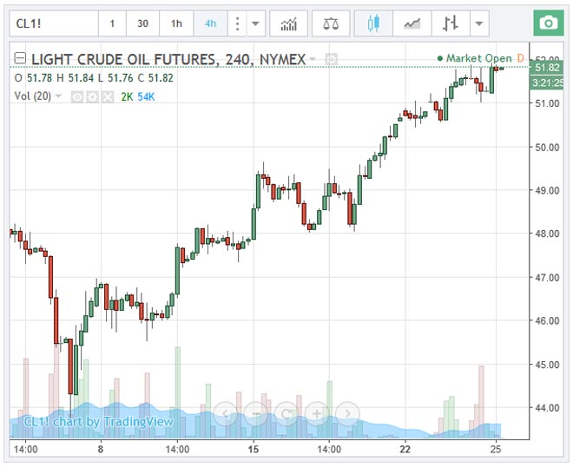Open the Indicators chart icon
This screenshot has height=468, width=573.
click(x=288, y=23)
